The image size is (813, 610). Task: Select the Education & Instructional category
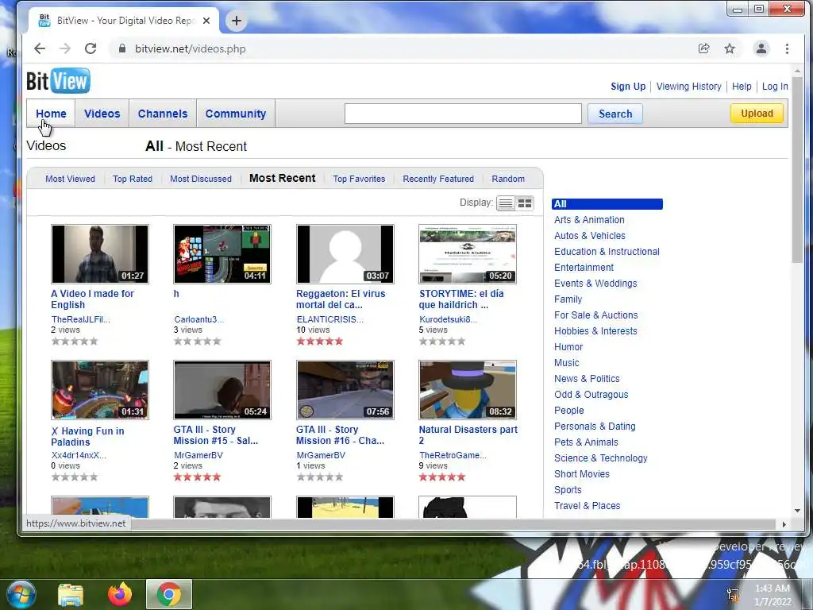607,252
